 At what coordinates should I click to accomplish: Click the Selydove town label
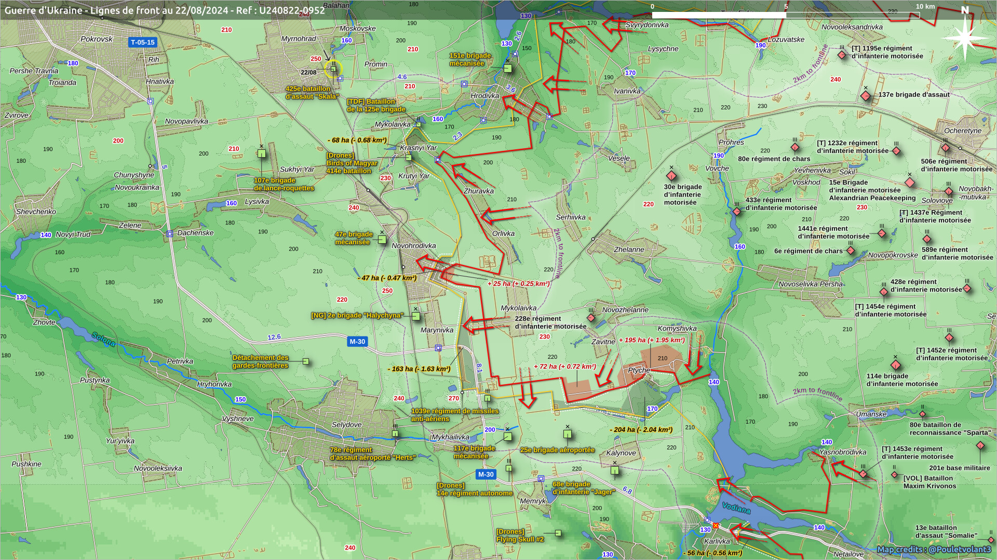[x=346, y=425]
